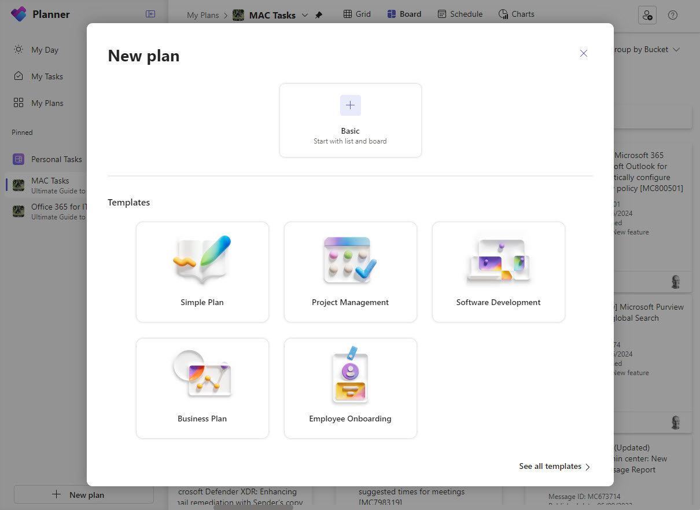The width and height of the screenshot is (700, 510).
Task: Pick the Employee Onboarding template
Action: pos(350,388)
